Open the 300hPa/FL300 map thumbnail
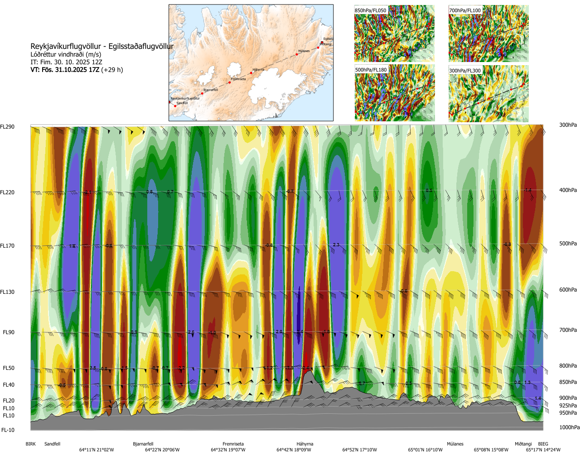This screenshot has height=455, width=580. point(488,93)
